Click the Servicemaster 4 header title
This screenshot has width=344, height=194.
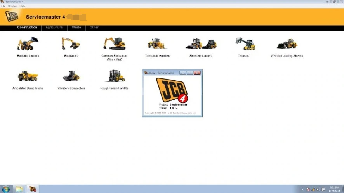pyautogui.click(x=45, y=17)
